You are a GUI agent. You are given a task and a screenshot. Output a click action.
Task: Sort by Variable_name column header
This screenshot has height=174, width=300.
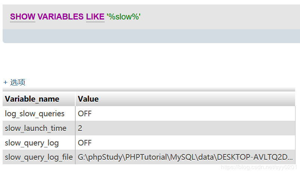click(x=32, y=99)
